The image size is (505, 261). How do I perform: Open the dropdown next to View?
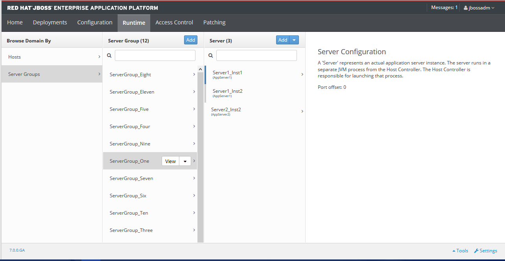(x=185, y=161)
